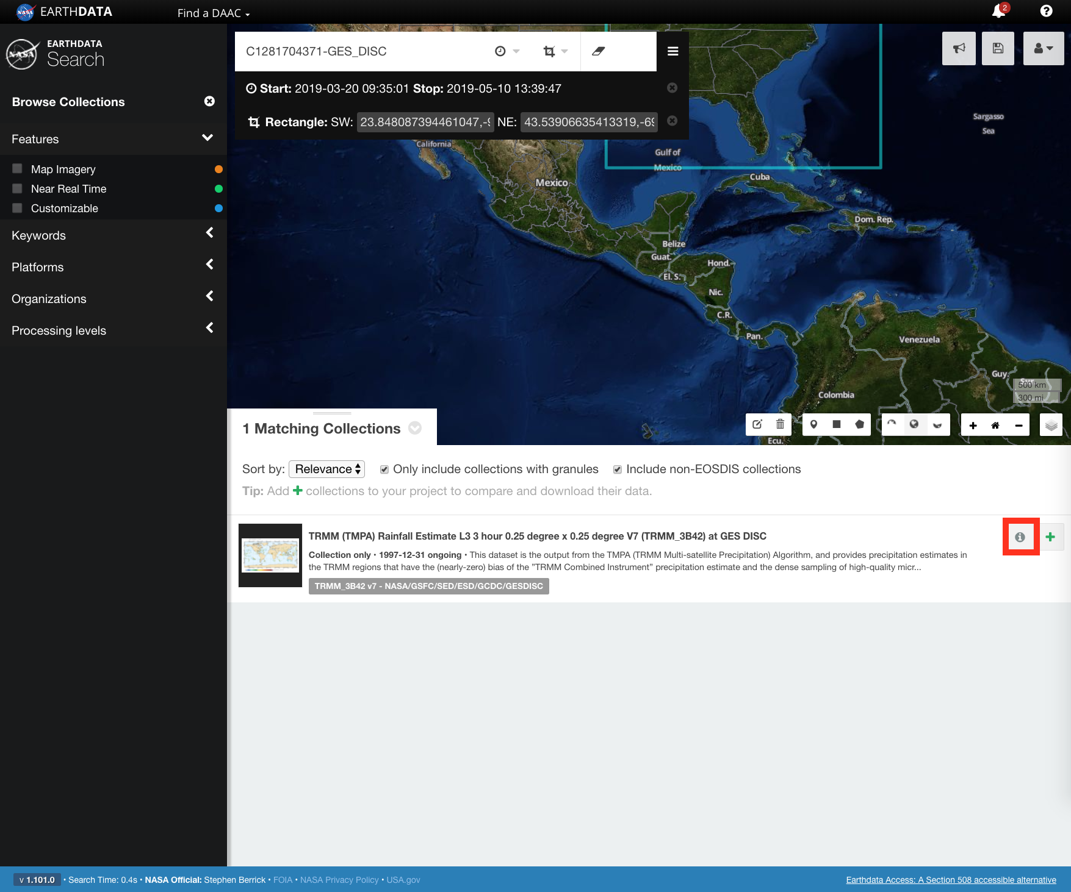The image size is (1071, 892).
Task: Open the map layers control
Action: (1051, 425)
